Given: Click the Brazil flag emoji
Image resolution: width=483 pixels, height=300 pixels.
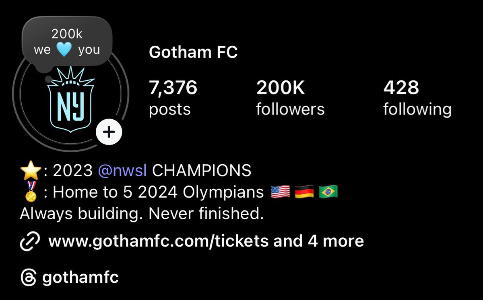Looking at the screenshot, I should click(328, 192).
